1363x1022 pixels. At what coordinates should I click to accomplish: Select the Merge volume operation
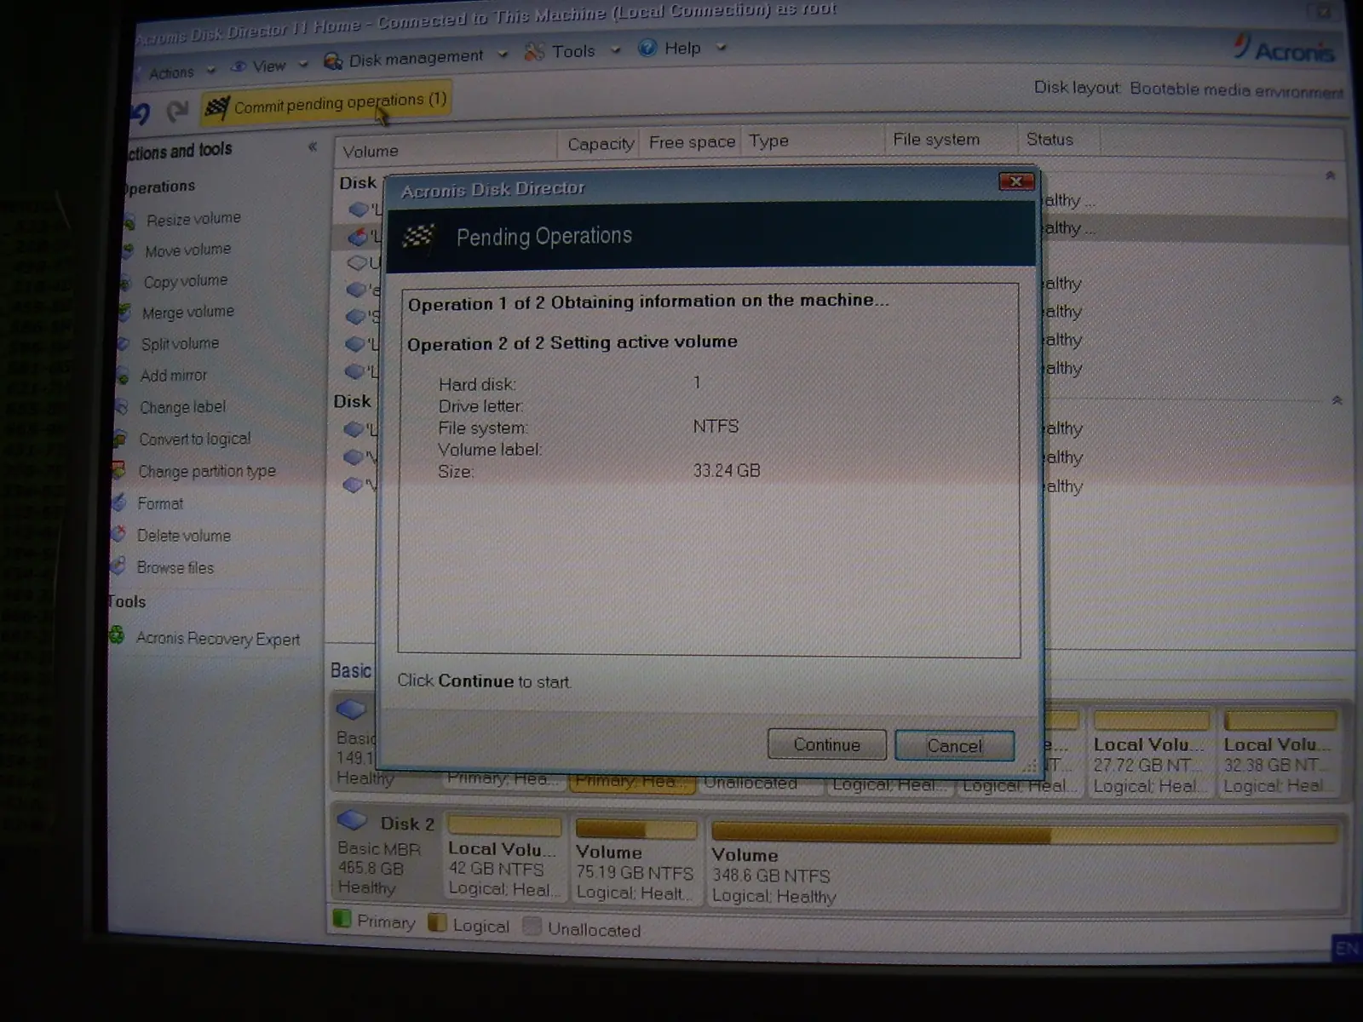(x=187, y=313)
